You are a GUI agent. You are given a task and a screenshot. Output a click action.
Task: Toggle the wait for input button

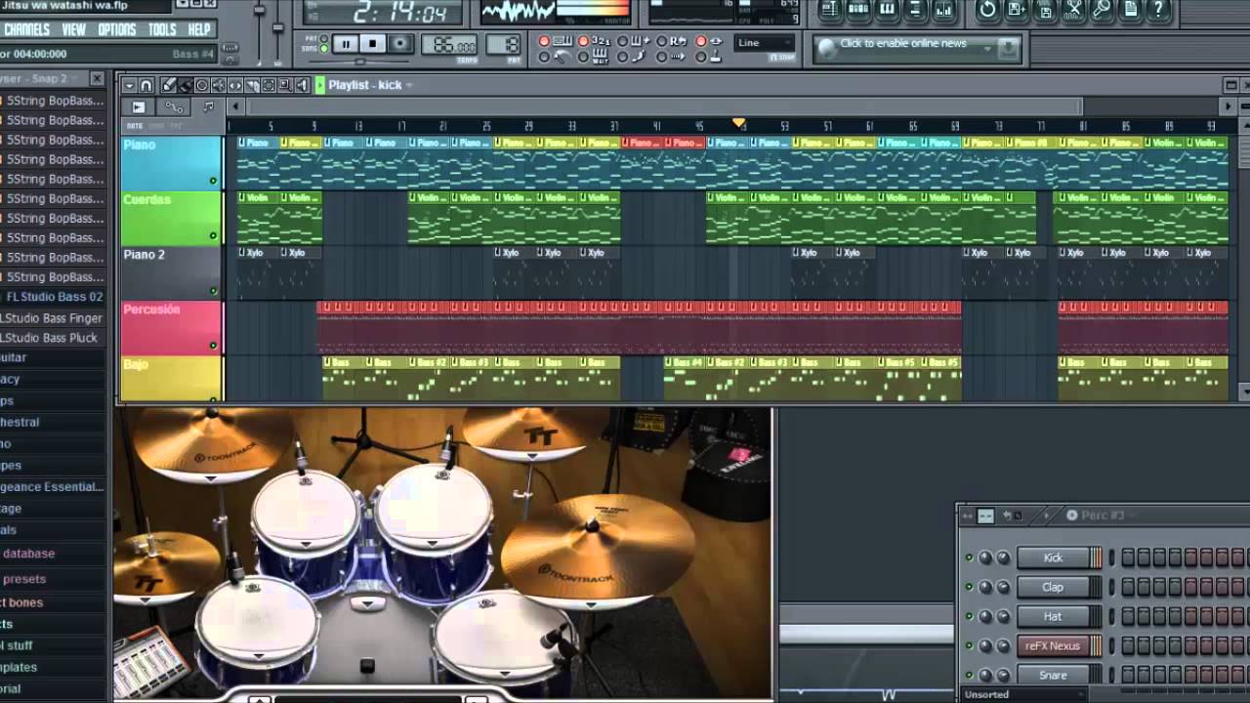tap(583, 57)
